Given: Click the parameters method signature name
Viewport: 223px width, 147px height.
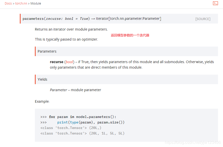Looking at the screenshot, I should click(x=33, y=19).
